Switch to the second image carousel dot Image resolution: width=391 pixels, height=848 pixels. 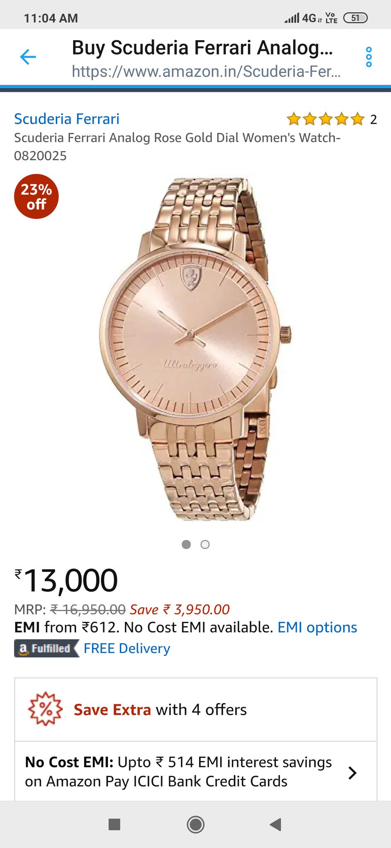click(205, 544)
